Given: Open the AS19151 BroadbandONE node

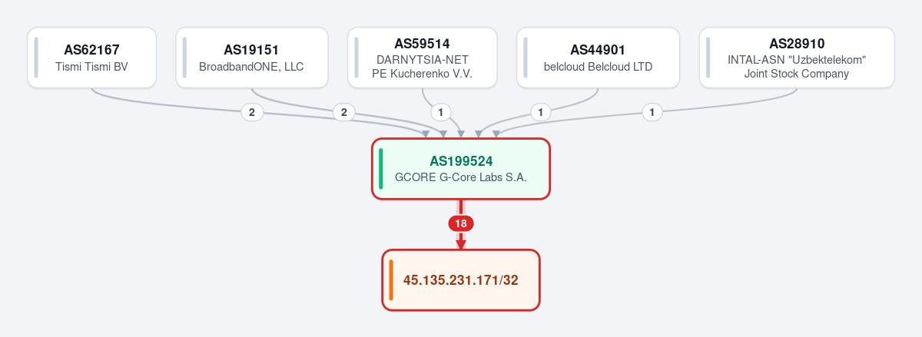Looking at the screenshot, I should 252,58.
